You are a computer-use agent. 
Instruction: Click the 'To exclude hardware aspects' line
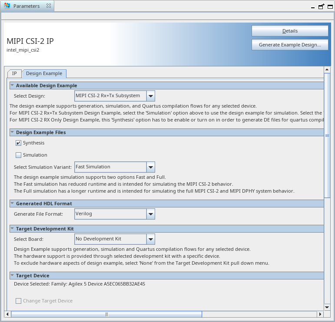pyautogui.click(x=142, y=263)
